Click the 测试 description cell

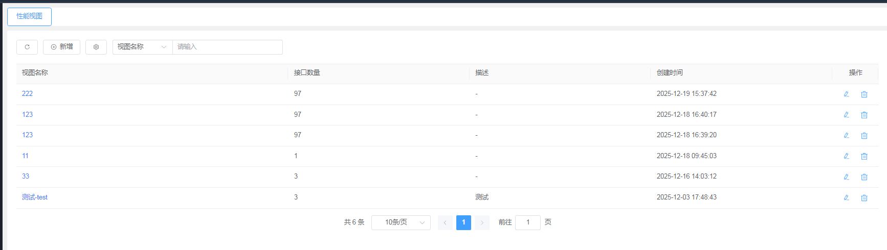tap(482, 197)
